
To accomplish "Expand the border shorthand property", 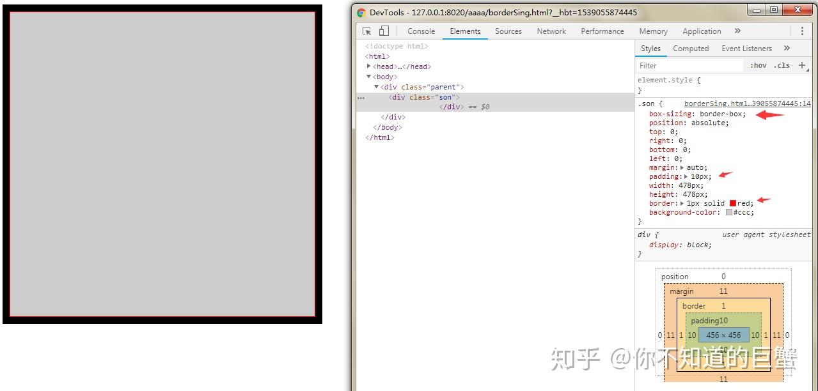I will coord(680,203).
